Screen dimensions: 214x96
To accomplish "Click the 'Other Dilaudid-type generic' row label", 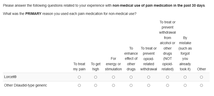I will click(x=26, y=85).
